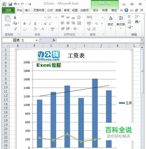Image resolution: width=146 pixels, height=149 pixels.
Task: Open the Customize Quick Access Toolbar dropdown
Action: pos(30,4)
